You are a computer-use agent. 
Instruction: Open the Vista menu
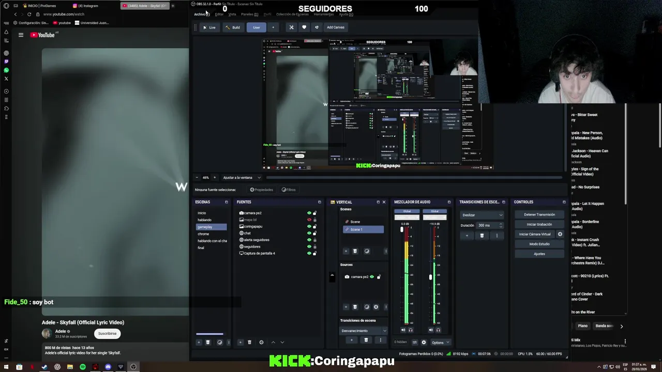point(232,14)
